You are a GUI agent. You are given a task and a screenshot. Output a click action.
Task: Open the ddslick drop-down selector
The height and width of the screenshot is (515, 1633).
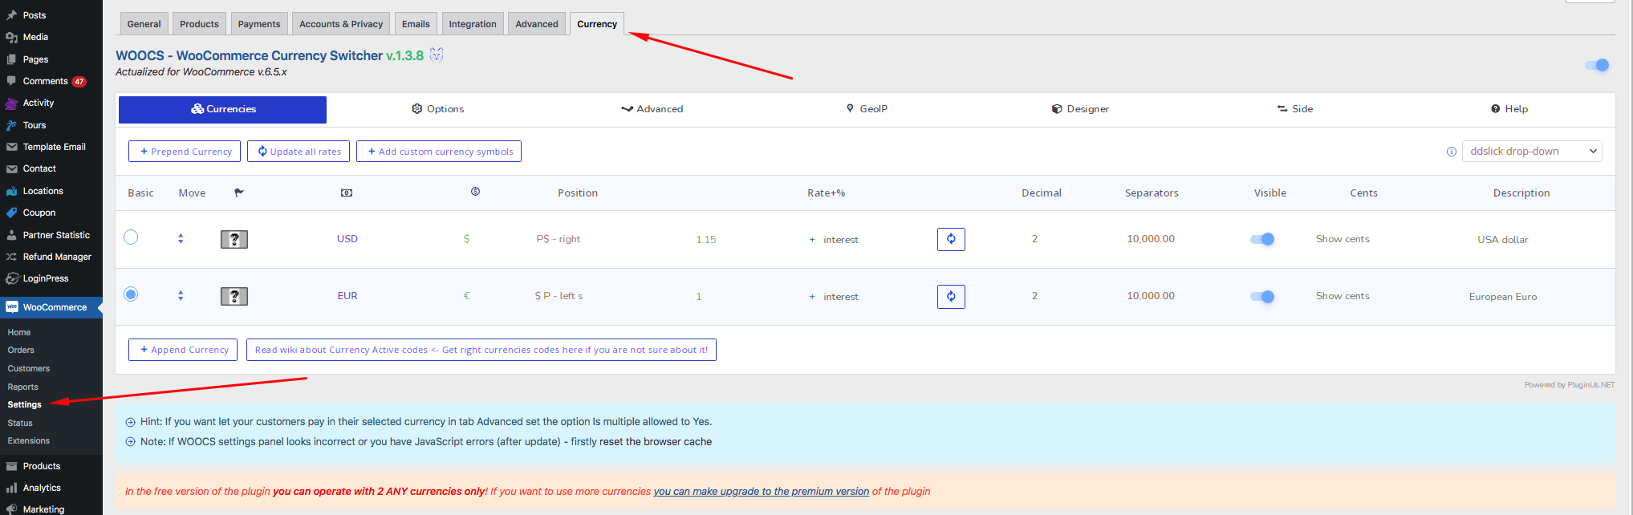1532,152
